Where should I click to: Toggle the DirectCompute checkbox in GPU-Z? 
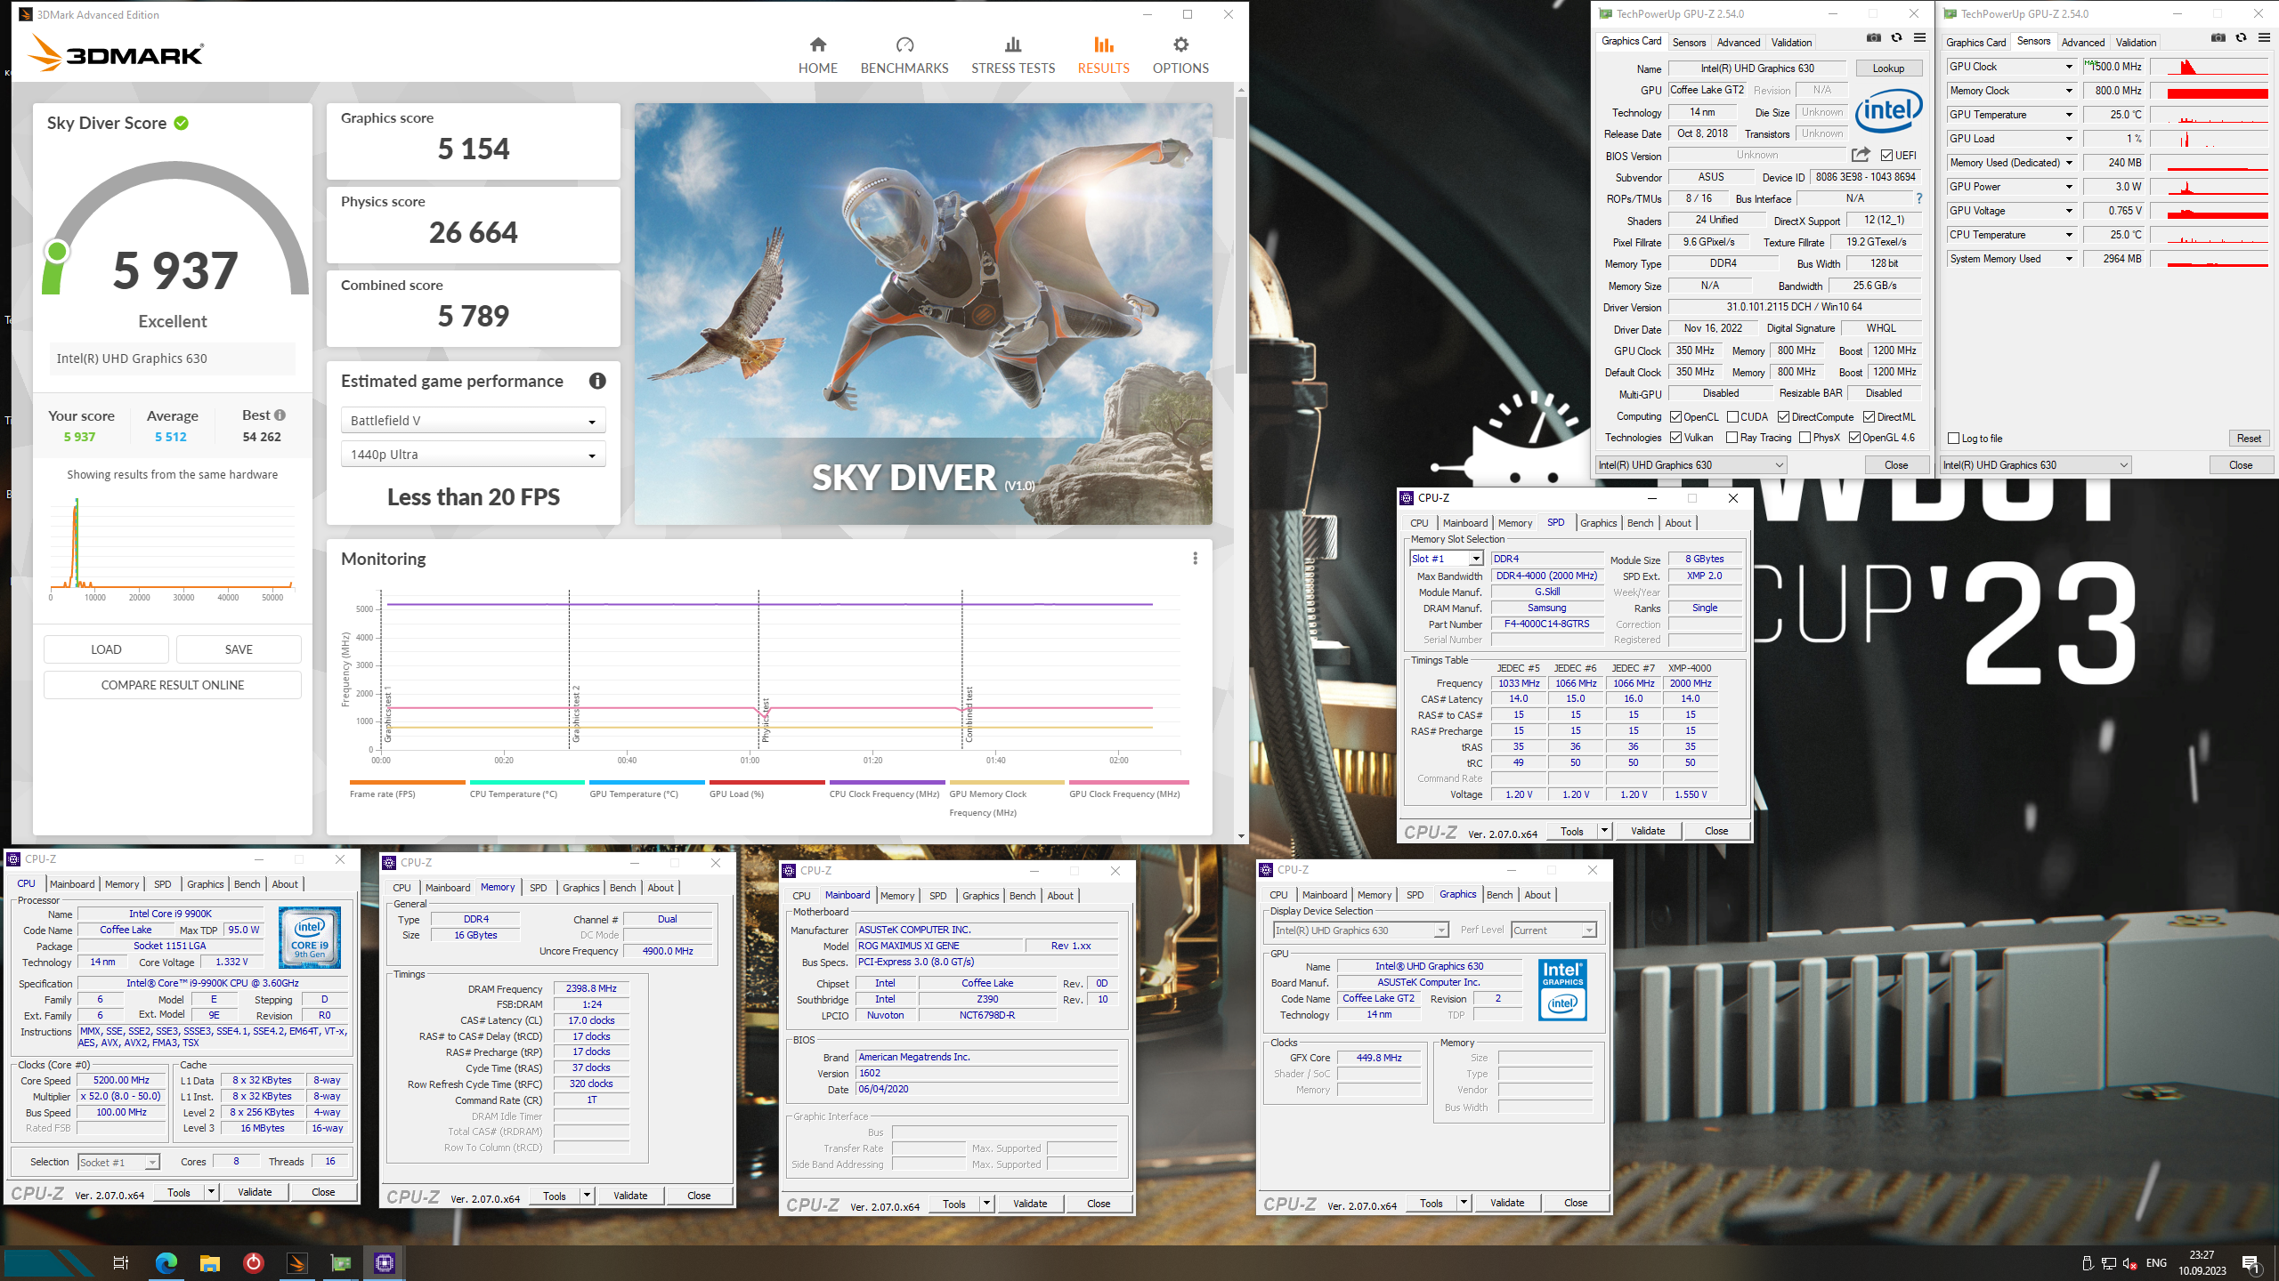point(1783,417)
